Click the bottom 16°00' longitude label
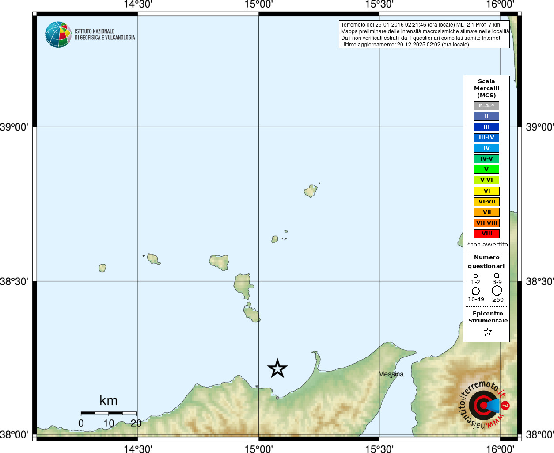 coord(500,449)
